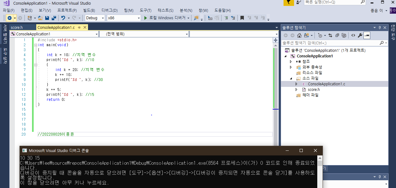Click the Pending Changes Filter clock icon
Image resolution: width=396 pixels, height=188 pixels.
320,35
